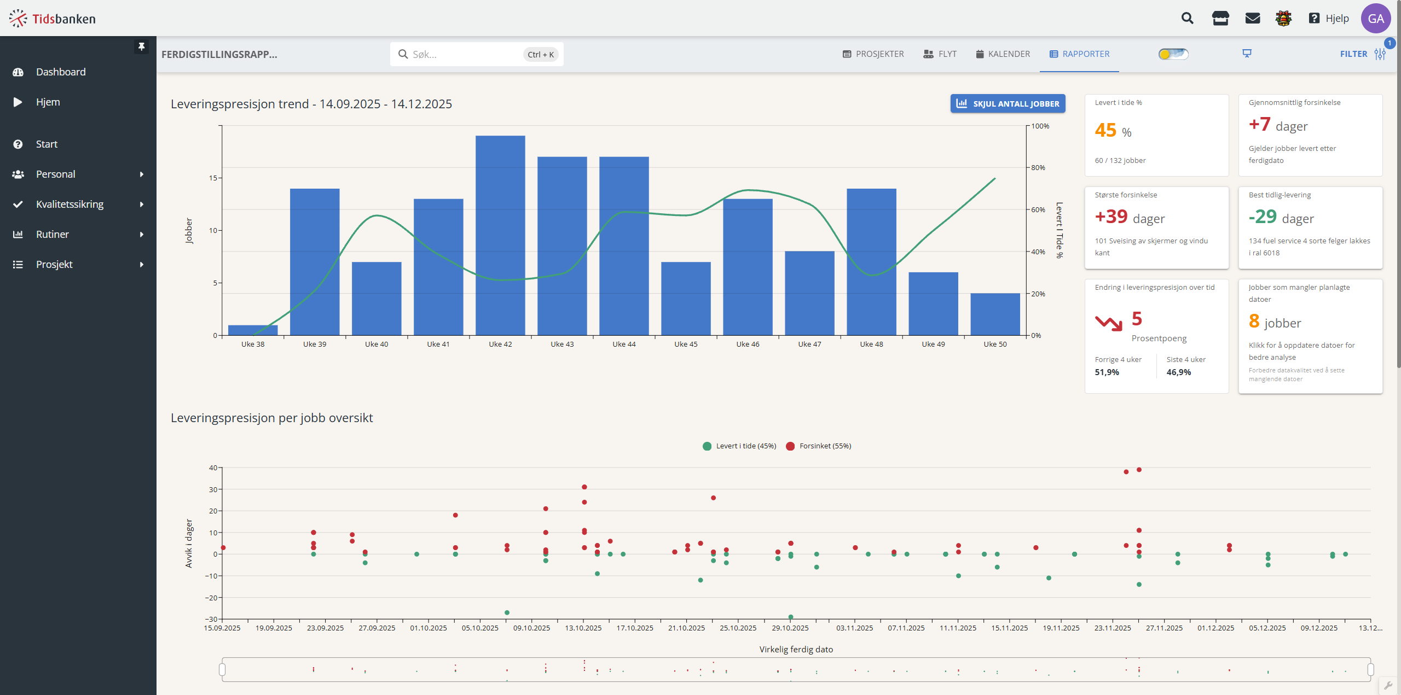Open the store/marketplace icon
Image resolution: width=1401 pixels, height=695 pixels.
[1220, 19]
